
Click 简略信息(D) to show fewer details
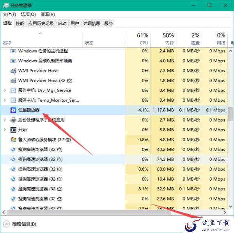pyautogui.click(x=24, y=224)
